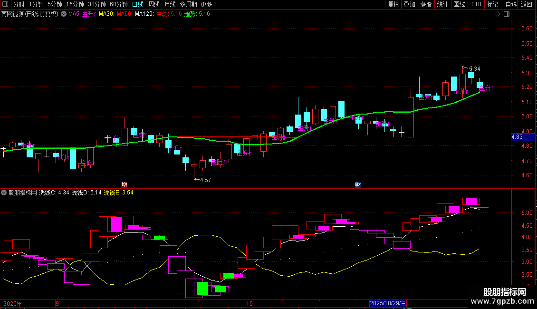537x309 pixels.
Task: Switch to 分时 intraday view
Action: tap(19, 4)
